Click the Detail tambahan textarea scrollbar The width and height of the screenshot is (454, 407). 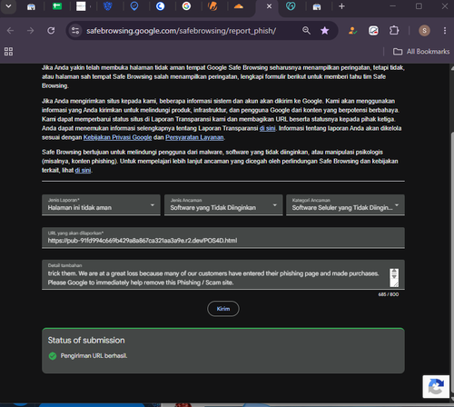pyautogui.click(x=394, y=278)
